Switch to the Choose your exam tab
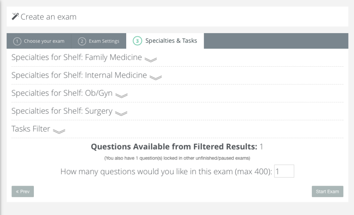Image resolution: width=354 pixels, height=215 pixels. (x=39, y=41)
